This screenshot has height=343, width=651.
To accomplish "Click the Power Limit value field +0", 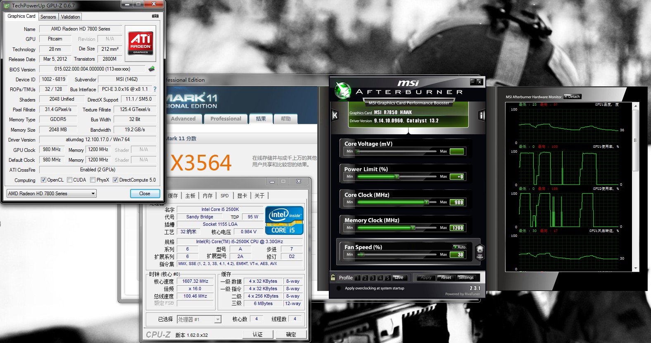I will click(457, 177).
